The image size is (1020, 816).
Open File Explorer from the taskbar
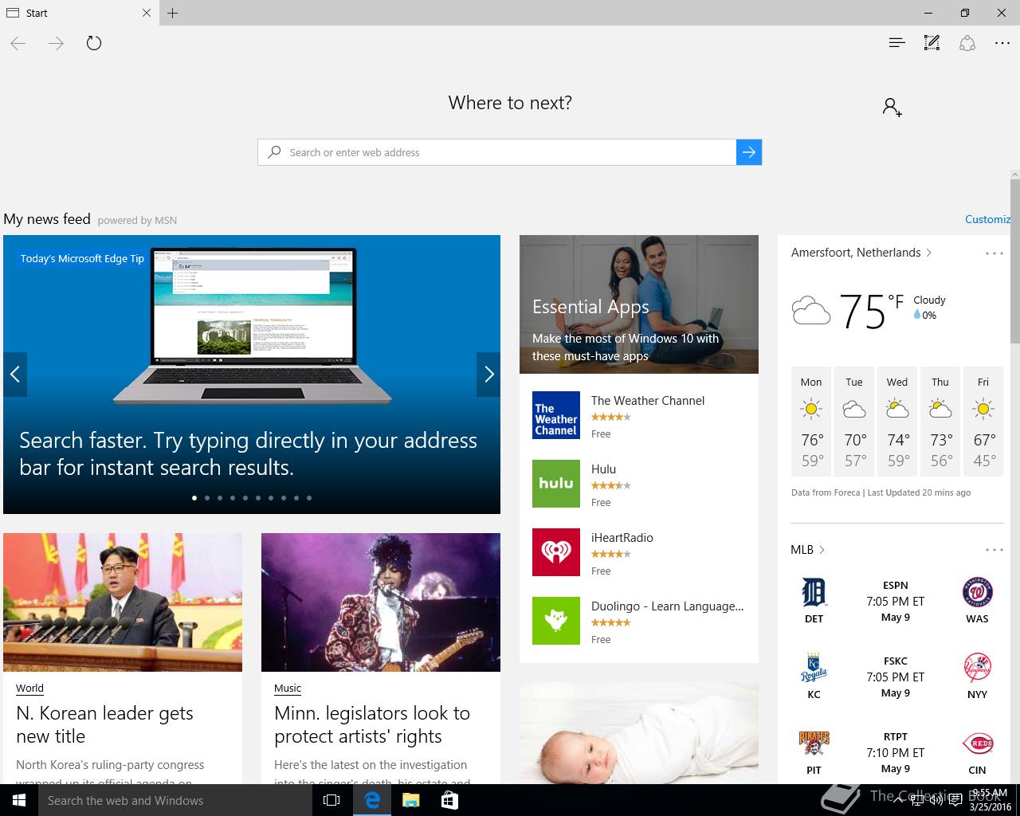[410, 800]
